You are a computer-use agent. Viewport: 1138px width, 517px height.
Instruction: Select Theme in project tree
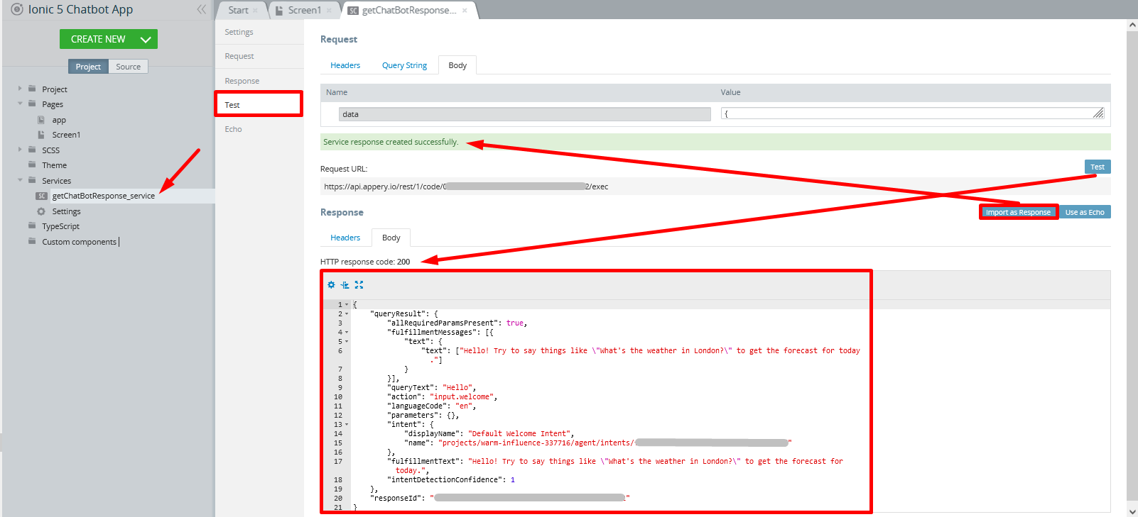[54, 165]
